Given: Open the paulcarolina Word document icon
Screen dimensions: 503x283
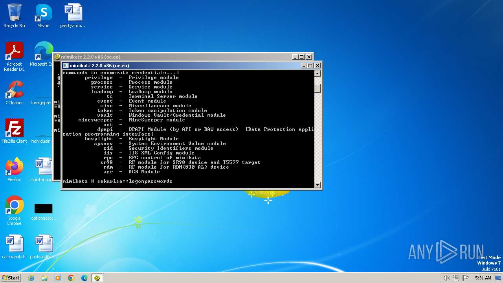Looking at the screenshot, I should 43,247.
